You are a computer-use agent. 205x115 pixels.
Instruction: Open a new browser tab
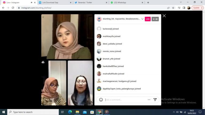[x=148, y=2]
